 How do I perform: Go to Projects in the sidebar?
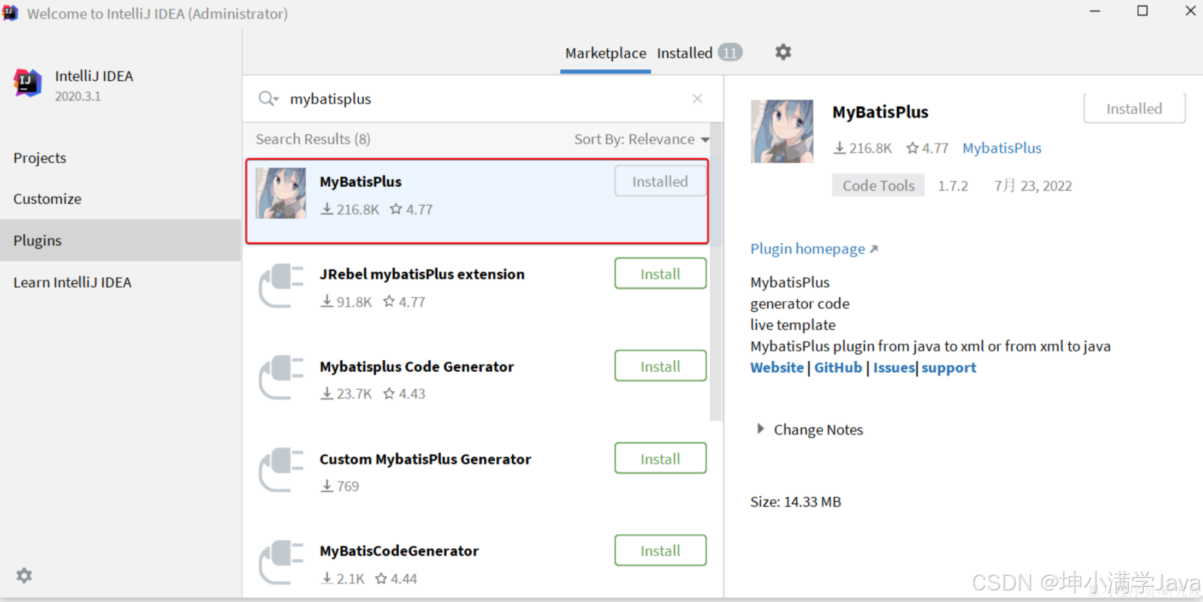pyautogui.click(x=40, y=158)
